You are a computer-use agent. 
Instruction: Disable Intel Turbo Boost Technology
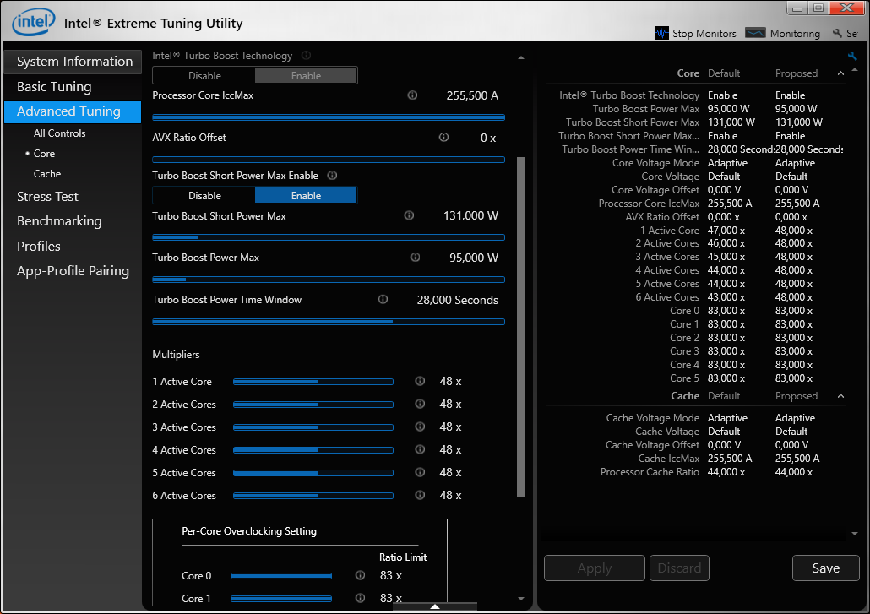point(204,75)
